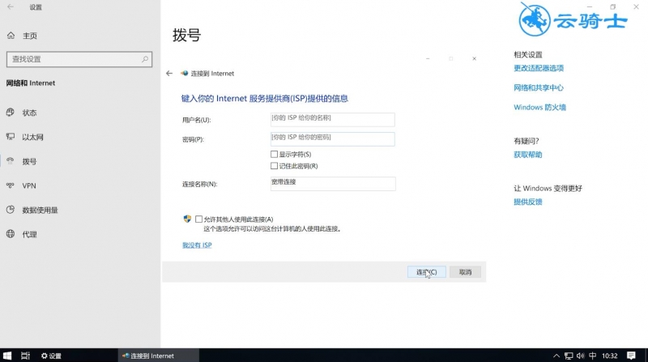Close the 连接到 Internet wizard window

[x=475, y=58]
